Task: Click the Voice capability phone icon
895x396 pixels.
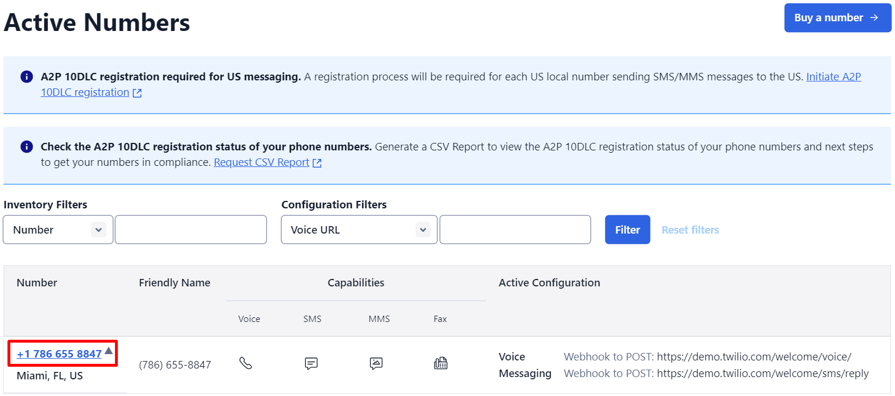Action: 245,363
